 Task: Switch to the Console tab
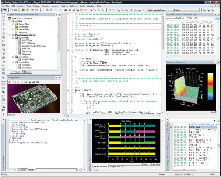23,170
